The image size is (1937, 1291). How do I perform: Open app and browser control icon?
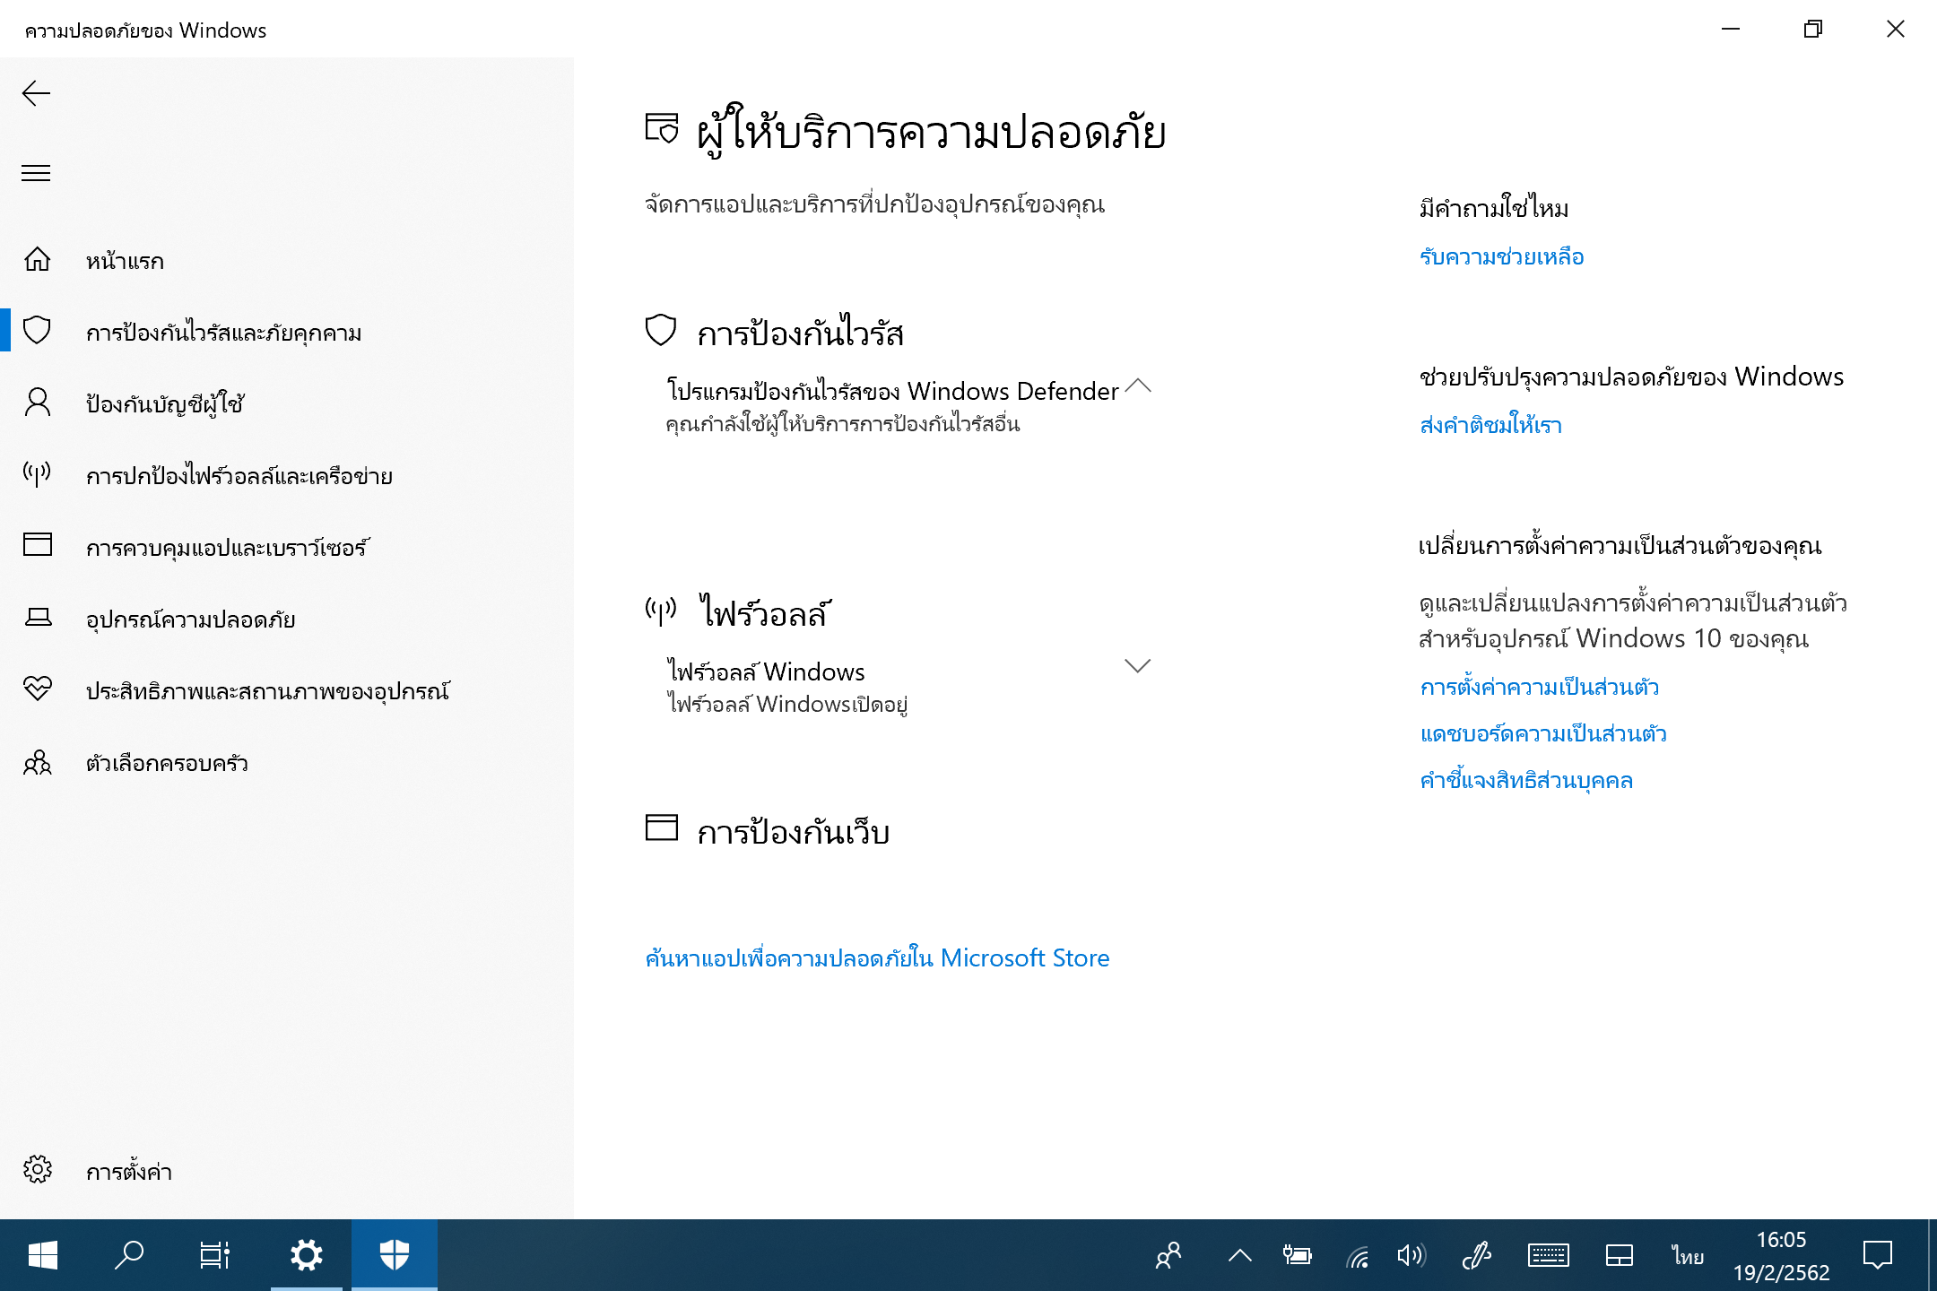coord(37,545)
